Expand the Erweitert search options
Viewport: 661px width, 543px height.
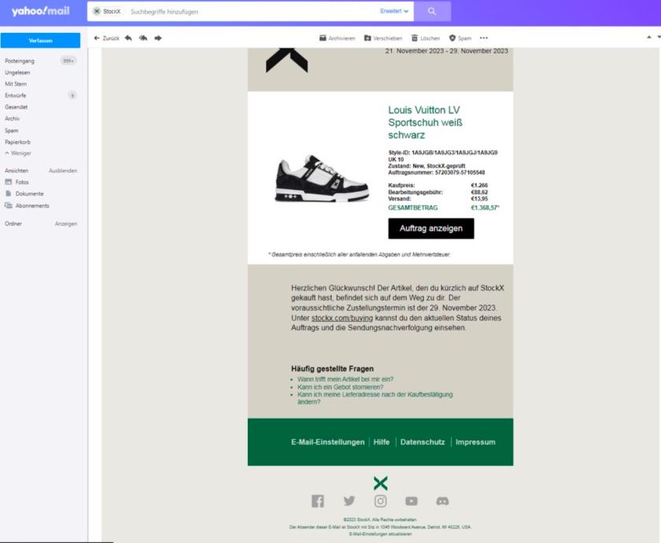coord(394,11)
